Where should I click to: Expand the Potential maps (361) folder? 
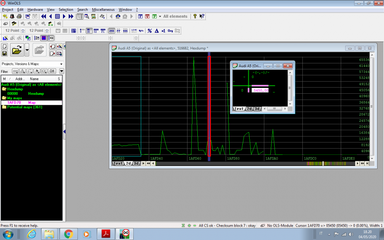pyautogui.click(x=4, y=107)
